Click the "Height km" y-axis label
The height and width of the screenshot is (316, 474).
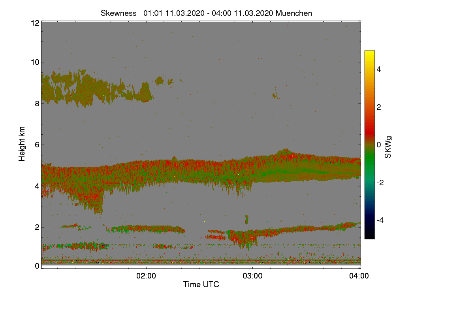[x=22, y=144]
